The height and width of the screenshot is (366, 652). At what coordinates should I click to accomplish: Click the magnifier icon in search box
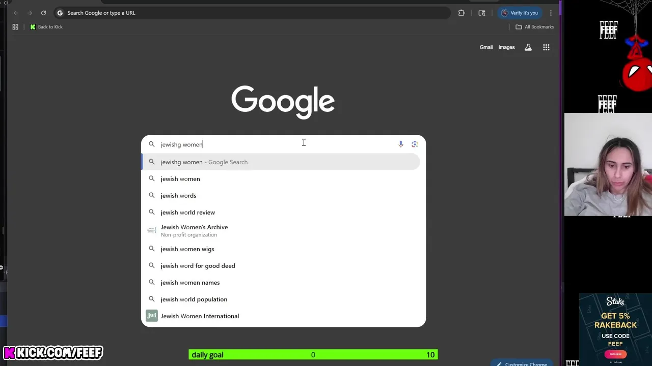click(151, 144)
